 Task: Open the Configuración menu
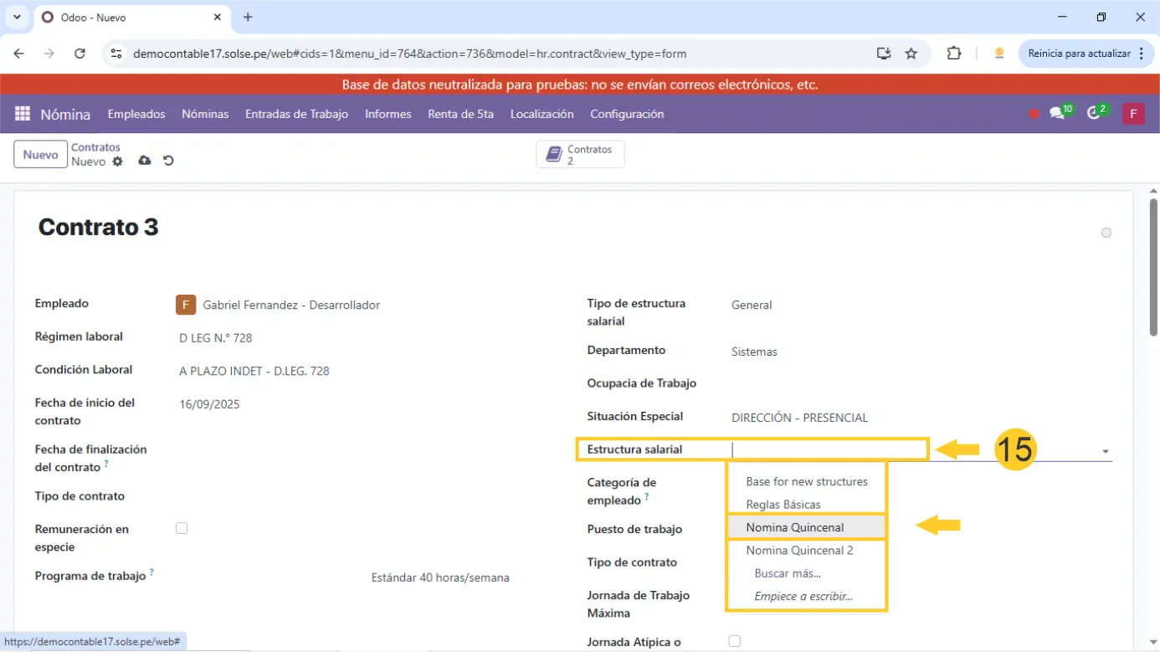click(627, 114)
